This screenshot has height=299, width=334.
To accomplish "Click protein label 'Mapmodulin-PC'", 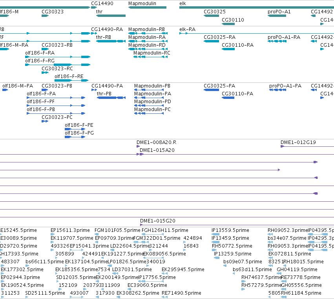I will coord(153,110).
